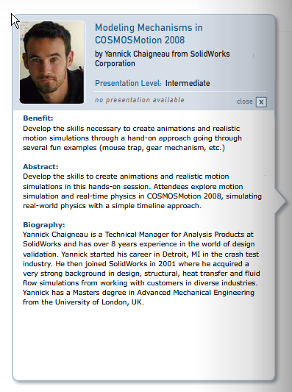Click the 'Benefit:' section heading
The image size is (292, 392).
click(x=38, y=118)
